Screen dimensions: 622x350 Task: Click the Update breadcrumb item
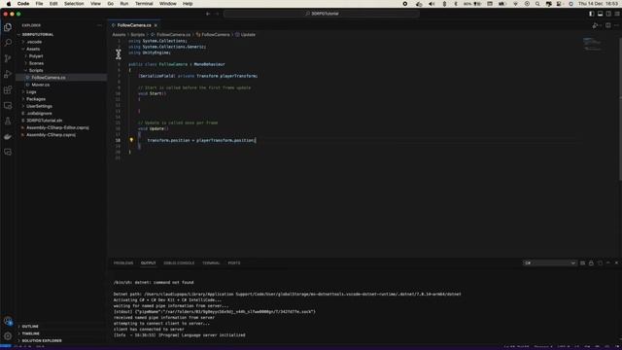[x=246, y=35]
